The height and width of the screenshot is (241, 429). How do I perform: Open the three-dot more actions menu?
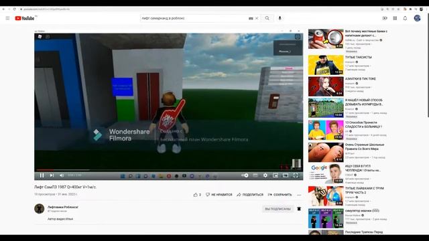coord(299,195)
